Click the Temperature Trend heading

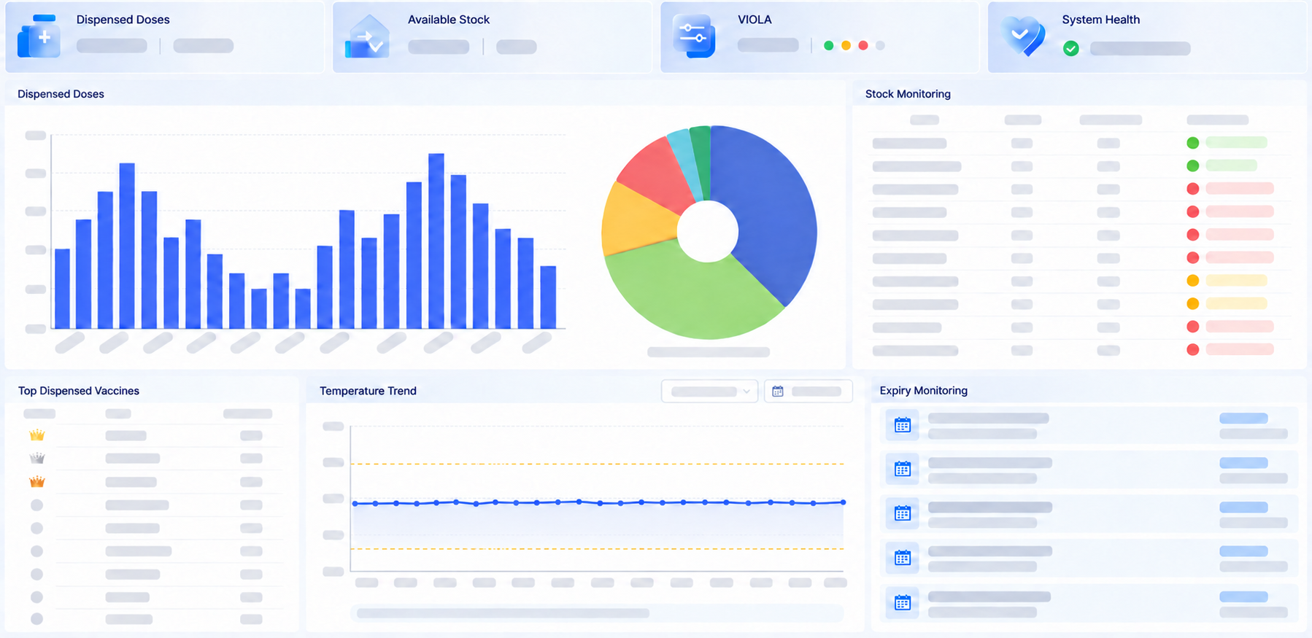[x=368, y=391]
